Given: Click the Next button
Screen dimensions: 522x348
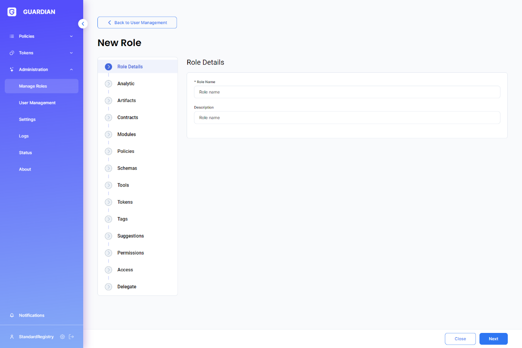Looking at the screenshot, I should [x=494, y=339].
